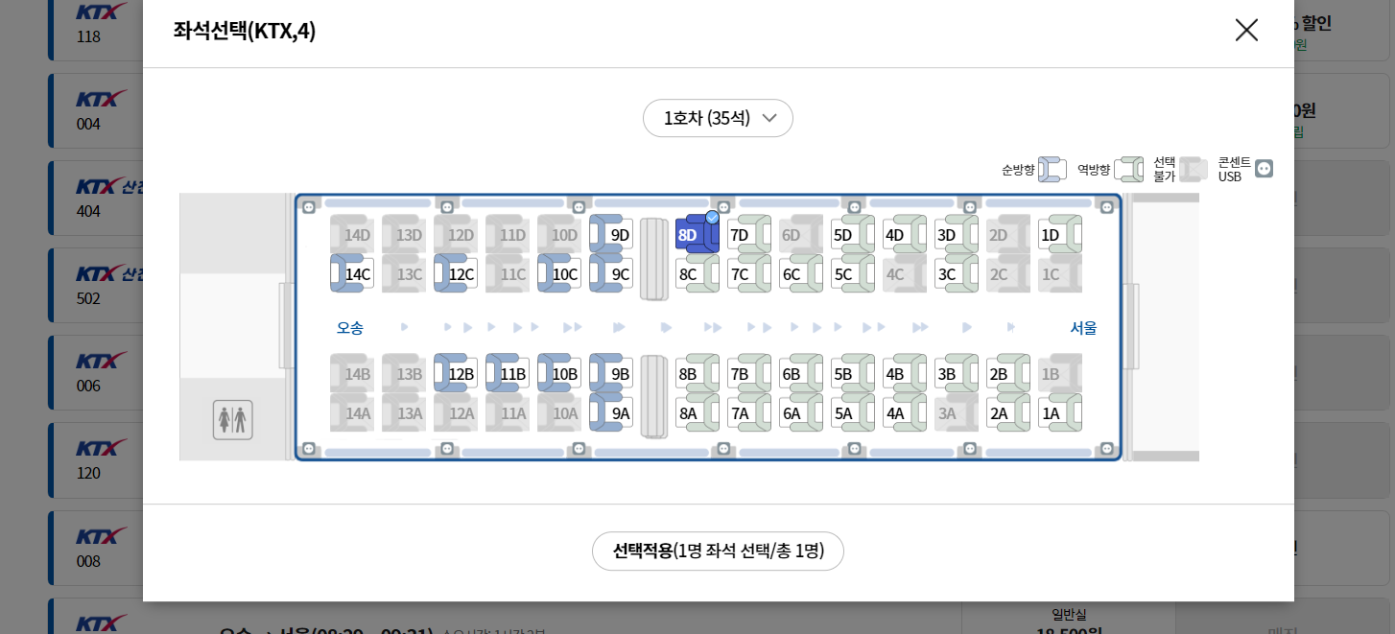Click the 서울 station label

(1083, 327)
